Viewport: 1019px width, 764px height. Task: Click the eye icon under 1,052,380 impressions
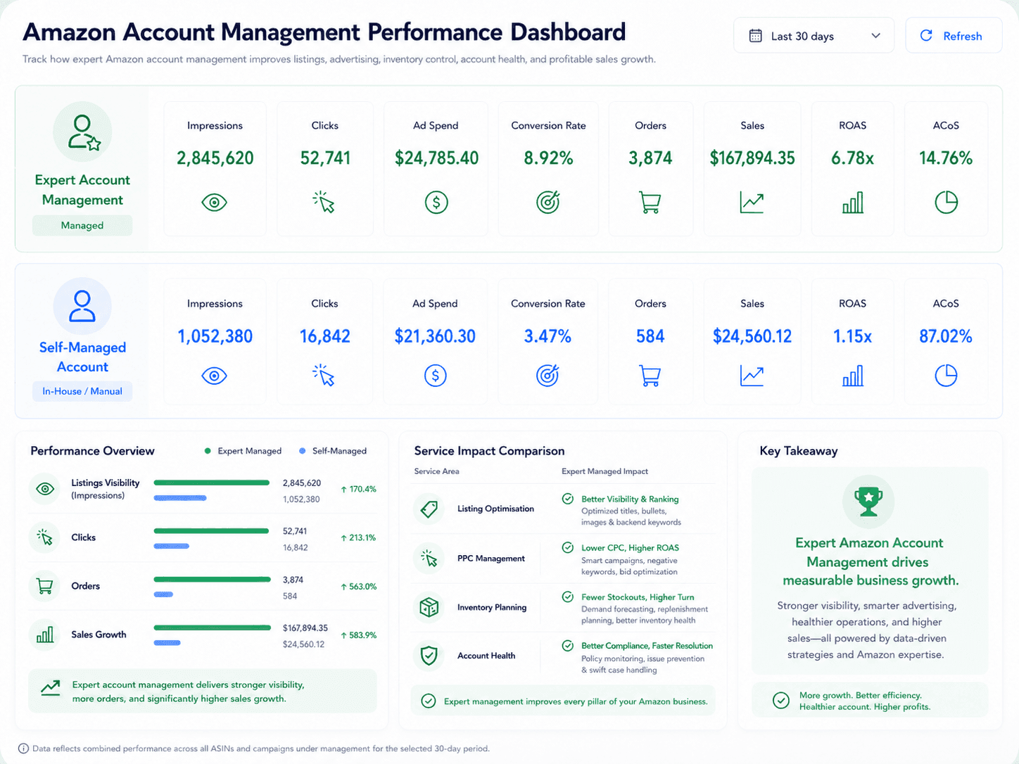[215, 376]
